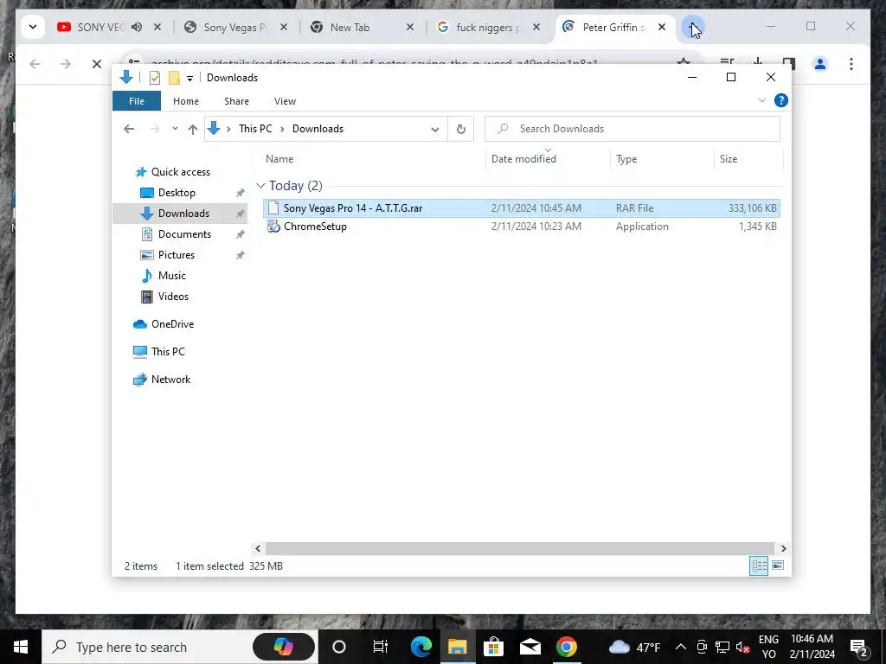Viewport: 886px width, 664px height.
Task: Open the 47°F weather widget on taskbar
Action: 634,647
